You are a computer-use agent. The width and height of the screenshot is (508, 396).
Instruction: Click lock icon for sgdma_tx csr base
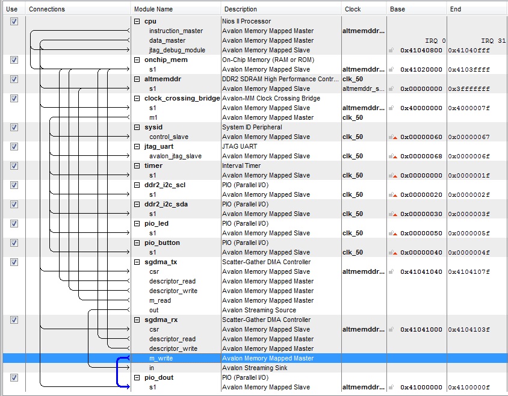click(392, 272)
